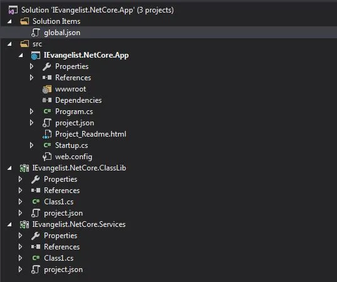Image resolution: width=337 pixels, height=282 pixels.
Task: Click the JSON icon of project.json in ClassLib
Action: pyautogui.click(x=36, y=213)
